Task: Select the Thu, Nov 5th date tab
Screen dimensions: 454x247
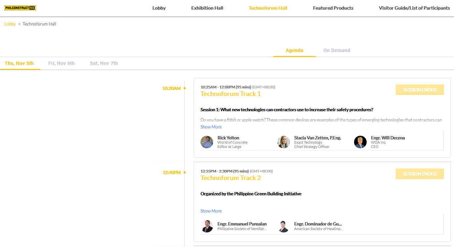Action: pyautogui.click(x=19, y=63)
